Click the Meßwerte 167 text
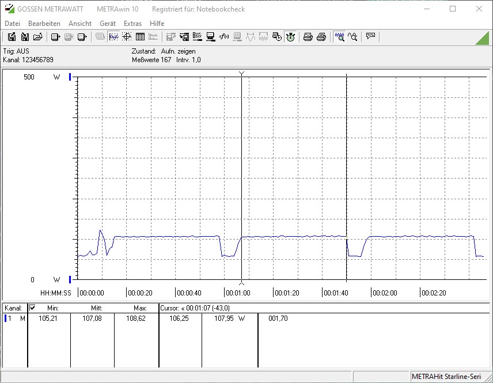The height and width of the screenshot is (383, 493). (151, 60)
